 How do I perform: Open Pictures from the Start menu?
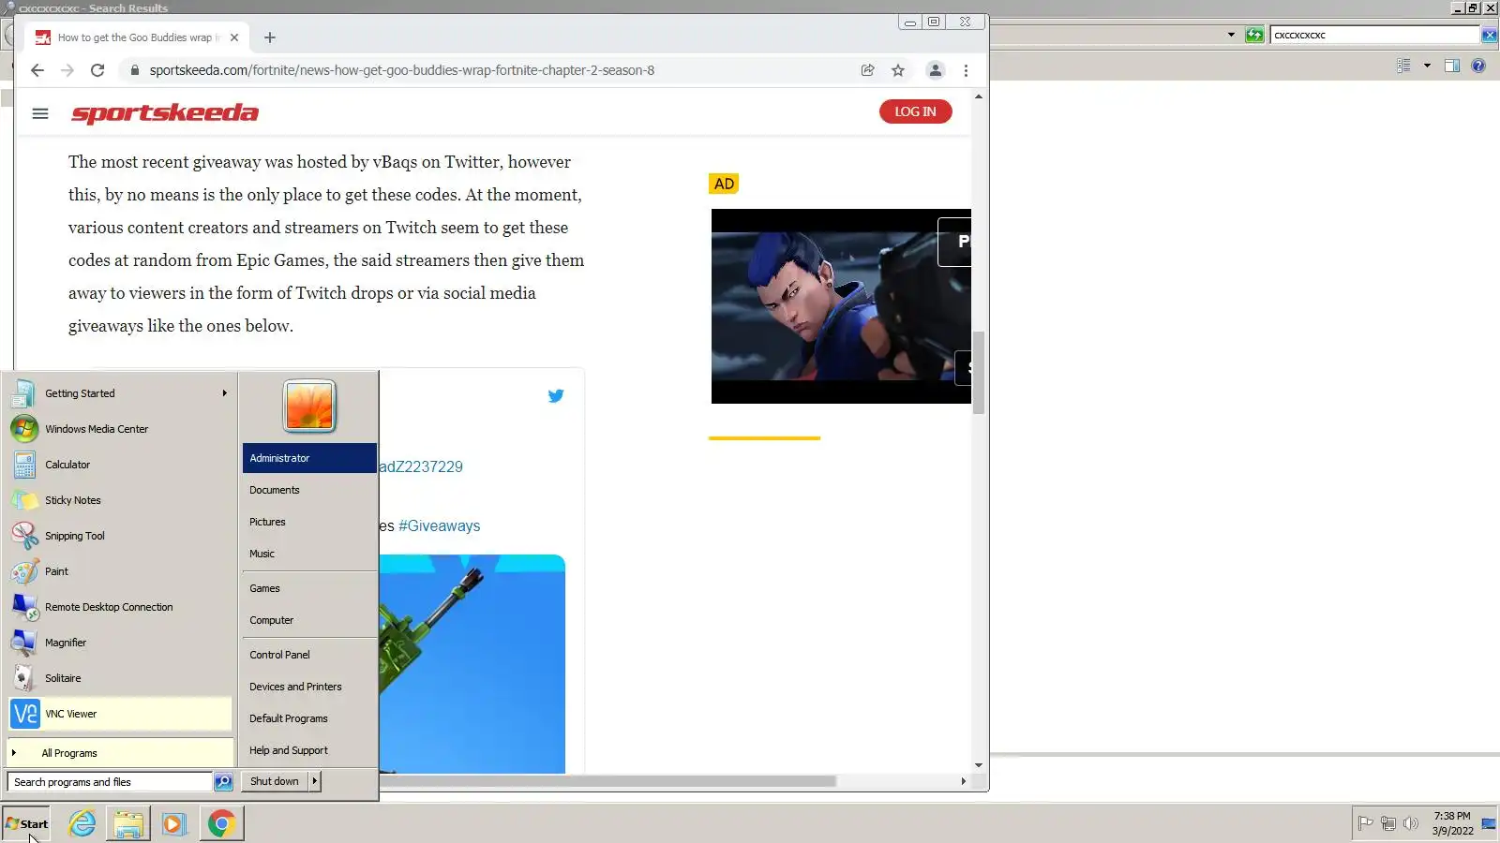pos(309,522)
